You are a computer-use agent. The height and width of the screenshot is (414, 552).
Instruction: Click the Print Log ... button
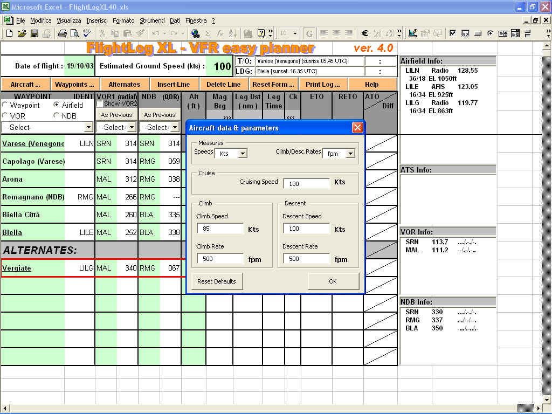(x=322, y=85)
